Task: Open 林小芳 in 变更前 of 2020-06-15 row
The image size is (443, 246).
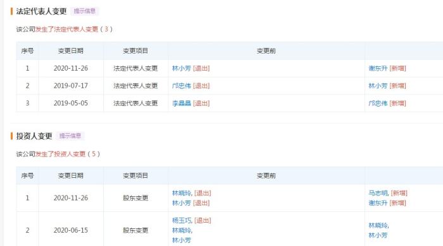Action: pos(182,240)
